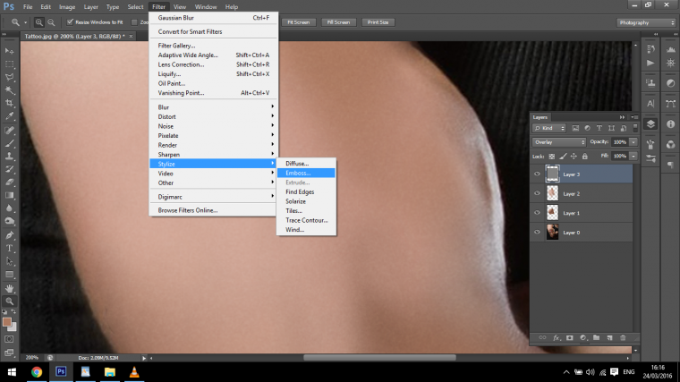Open the Opacity value dropdown arrow
Viewport: 680px width, 382px height.
click(x=633, y=142)
